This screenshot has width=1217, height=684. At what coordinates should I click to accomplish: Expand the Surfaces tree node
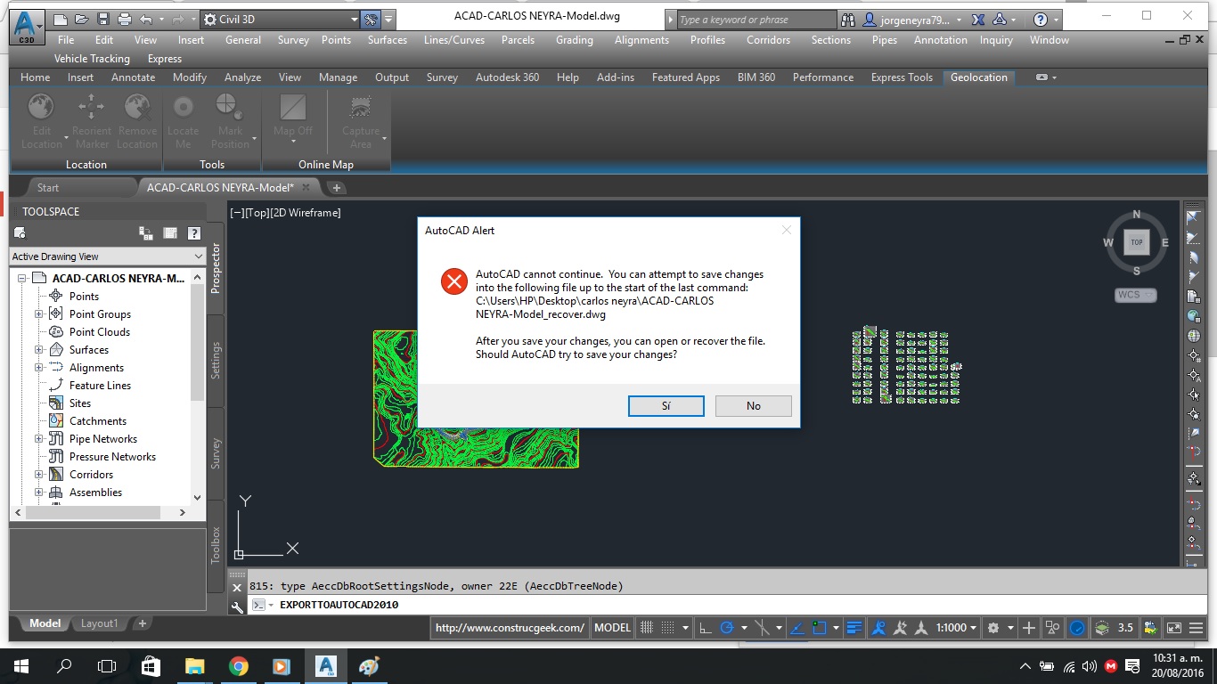(39, 350)
